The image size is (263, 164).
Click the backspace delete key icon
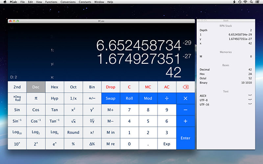point(185,87)
